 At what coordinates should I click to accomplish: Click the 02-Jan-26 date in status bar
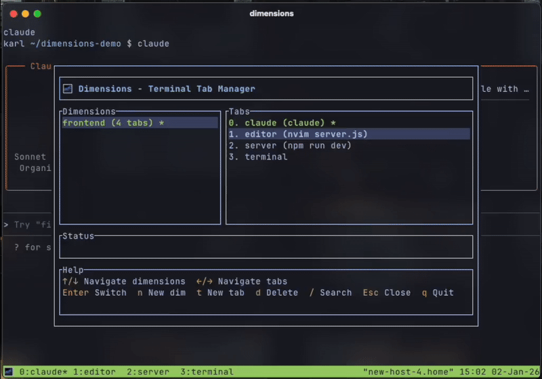(x=515, y=372)
